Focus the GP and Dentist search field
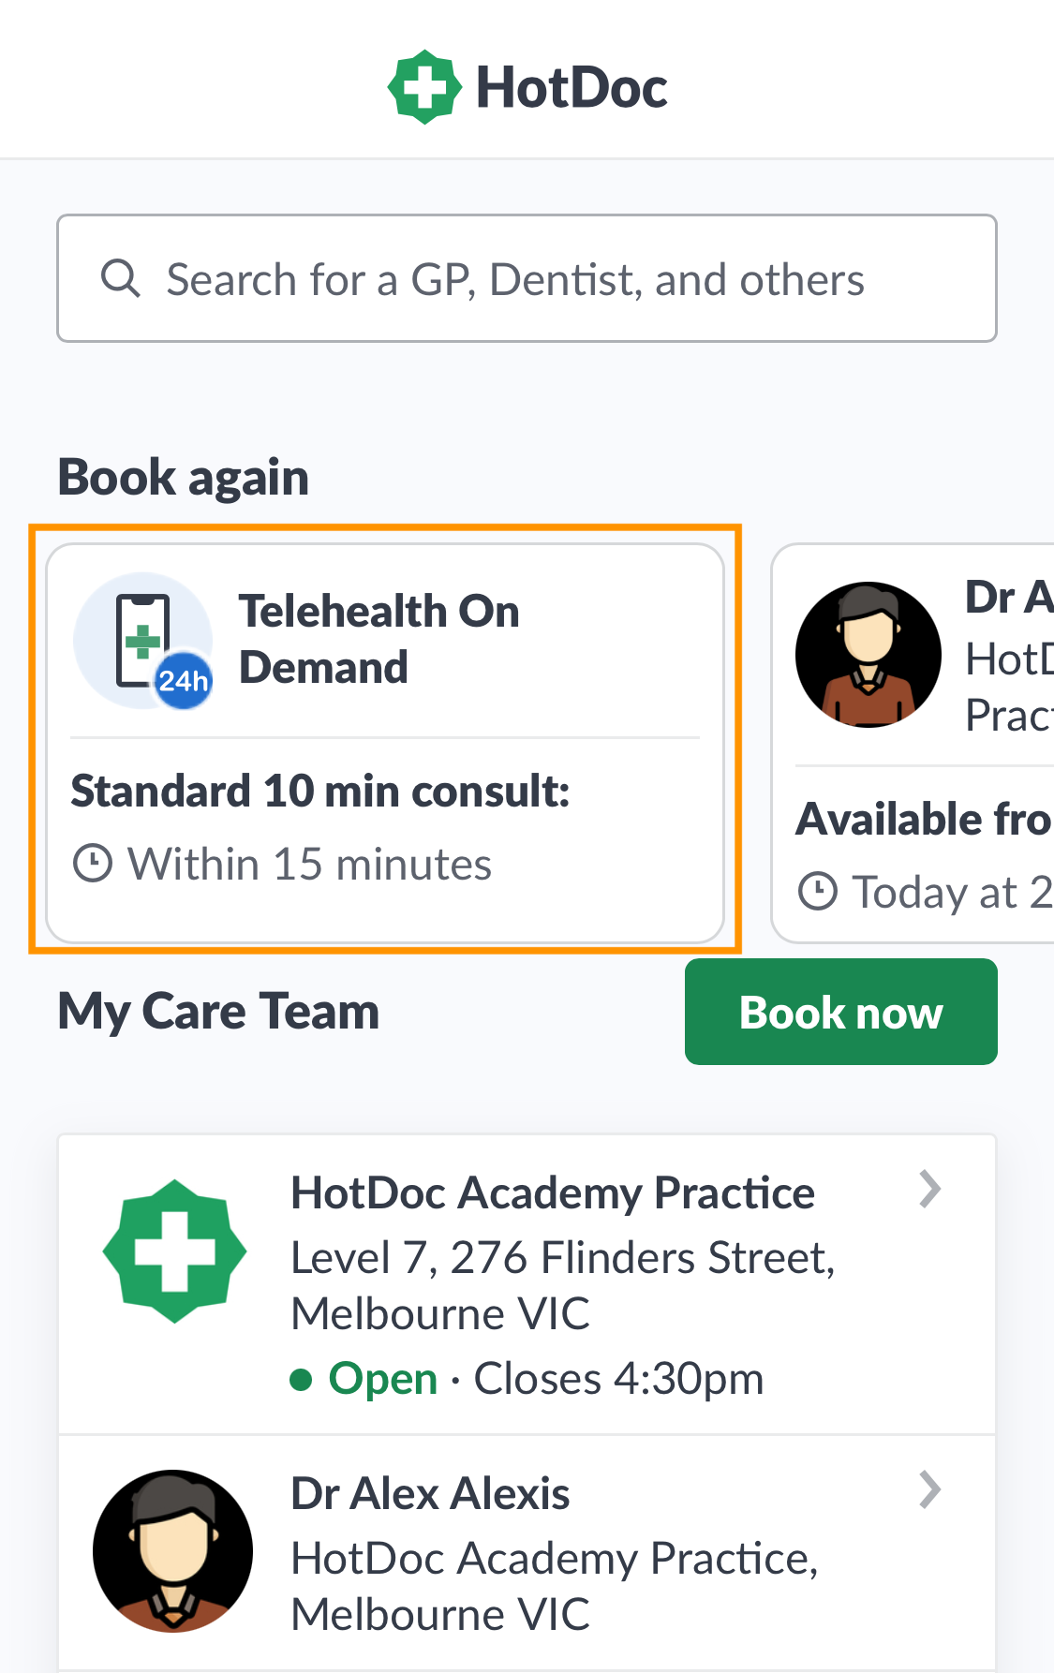The width and height of the screenshot is (1054, 1673). (x=525, y=279)
